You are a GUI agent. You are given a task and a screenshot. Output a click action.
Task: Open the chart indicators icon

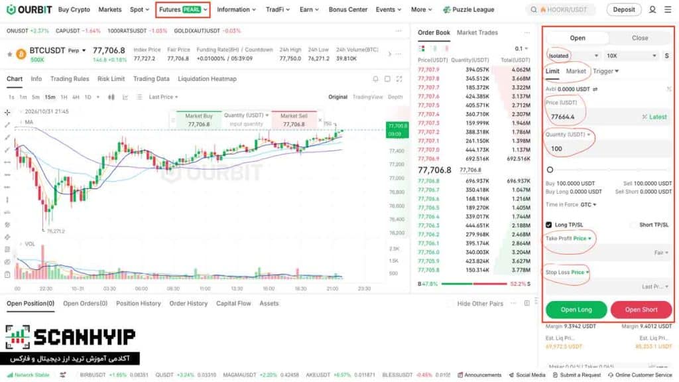[125, 97]
